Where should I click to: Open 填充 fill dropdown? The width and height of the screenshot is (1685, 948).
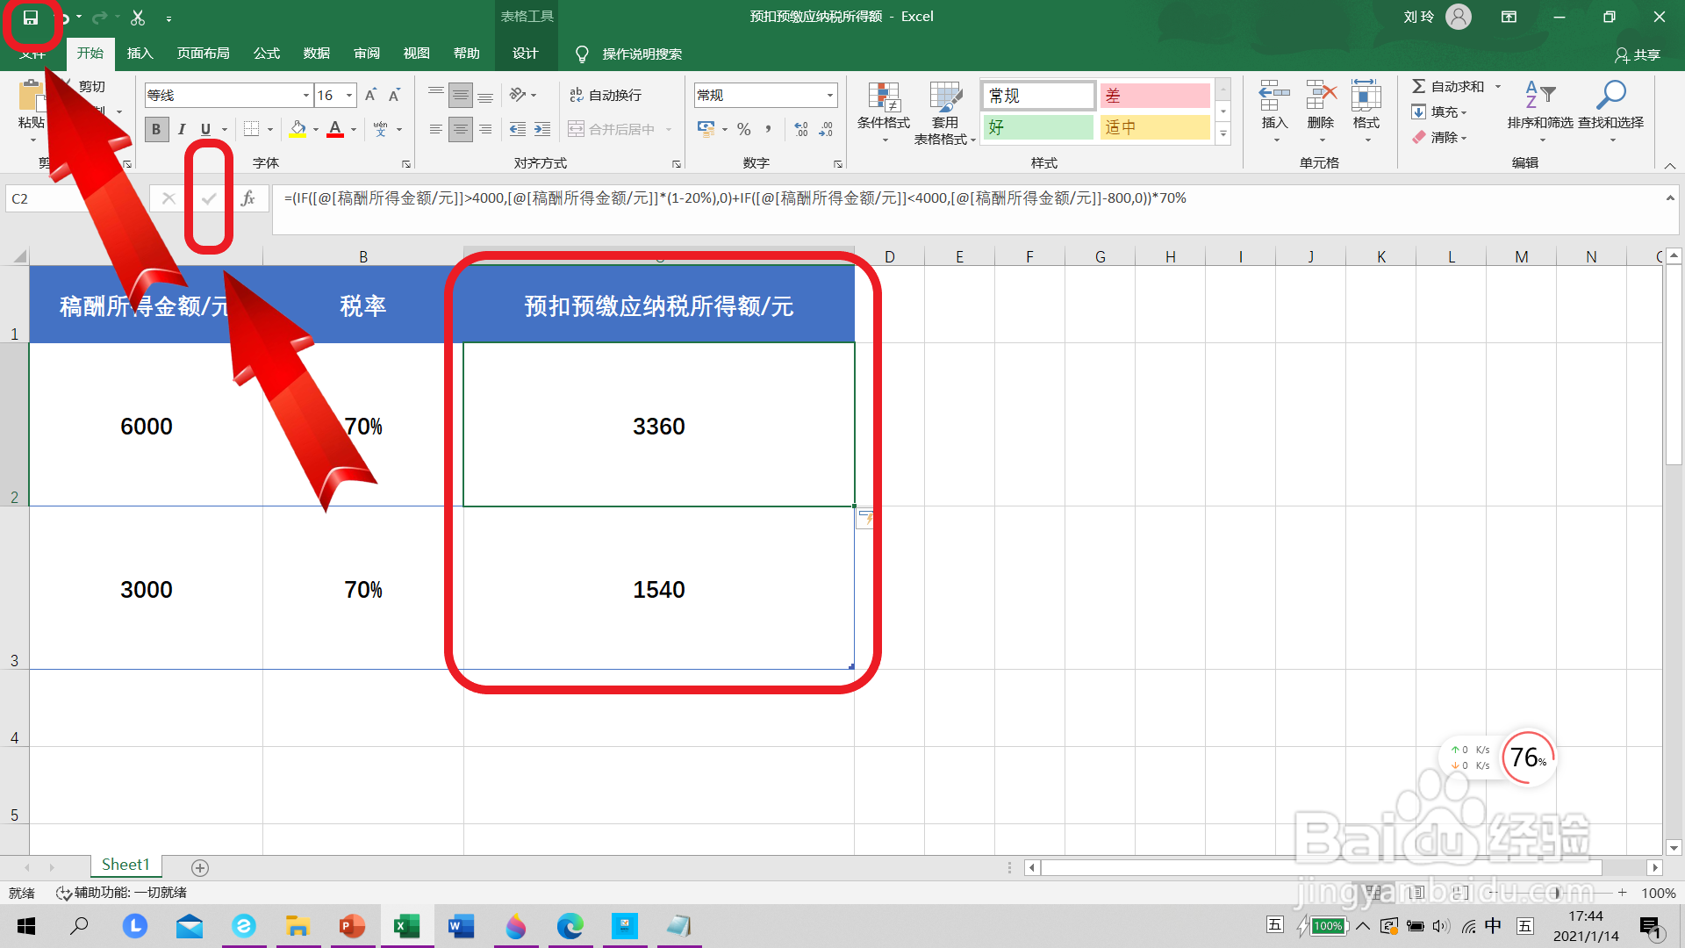click(1439, 111)
